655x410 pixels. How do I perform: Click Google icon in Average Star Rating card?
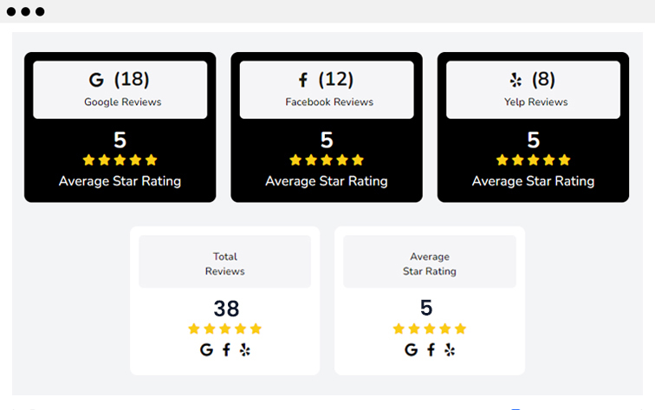tap(411, 349)
